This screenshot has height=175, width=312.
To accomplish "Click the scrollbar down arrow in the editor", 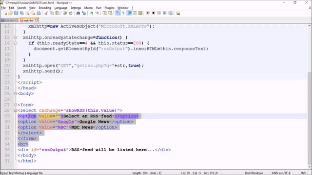I will coord(310,167).
